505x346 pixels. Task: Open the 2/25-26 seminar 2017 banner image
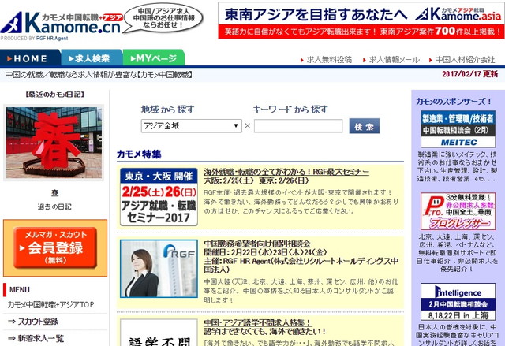159,195
